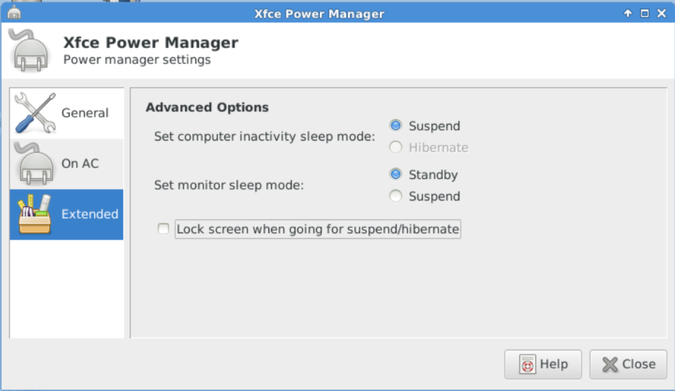The image size is (675, 391).
Task: Select Standby for monitor sleep mode
Action: click(396, 175)
